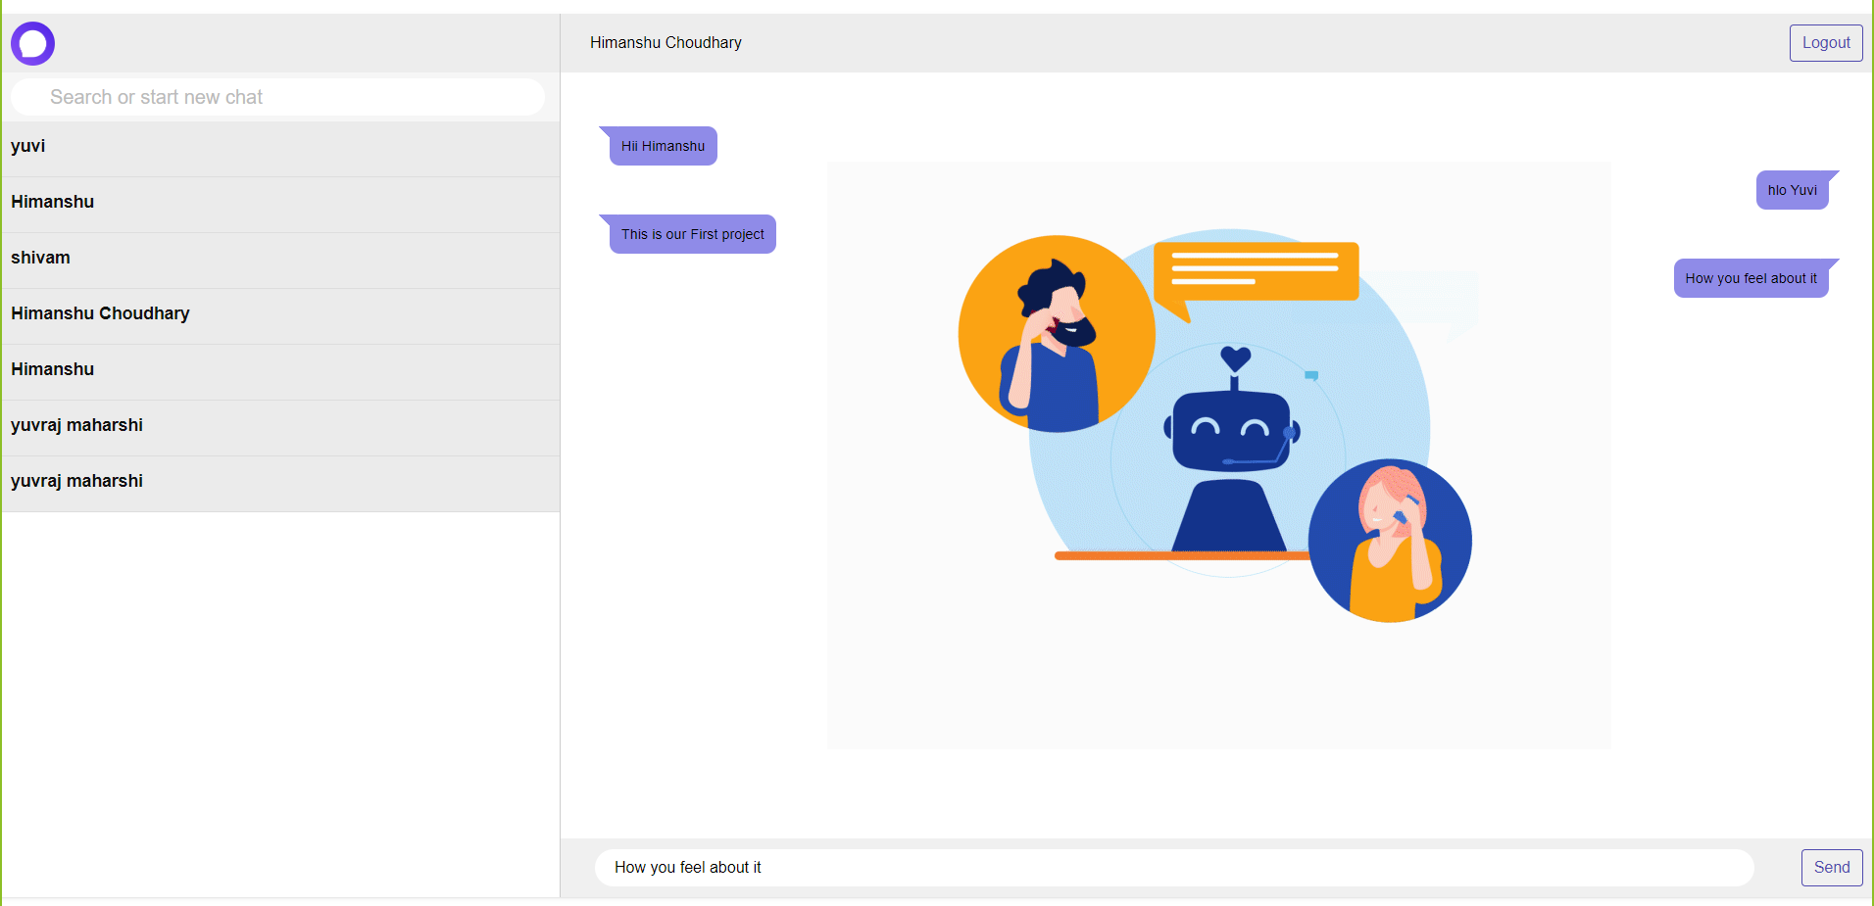Click the woman on phone in the illustration

click(1390, 541)
